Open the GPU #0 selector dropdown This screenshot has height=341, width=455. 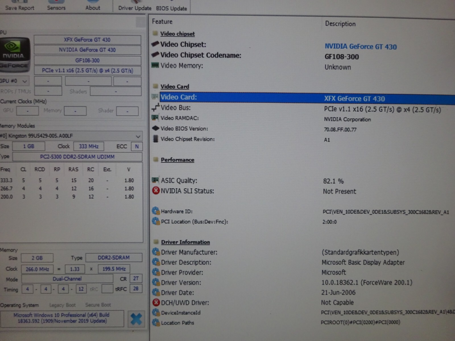pyautogui.click(x=14, y=81)
